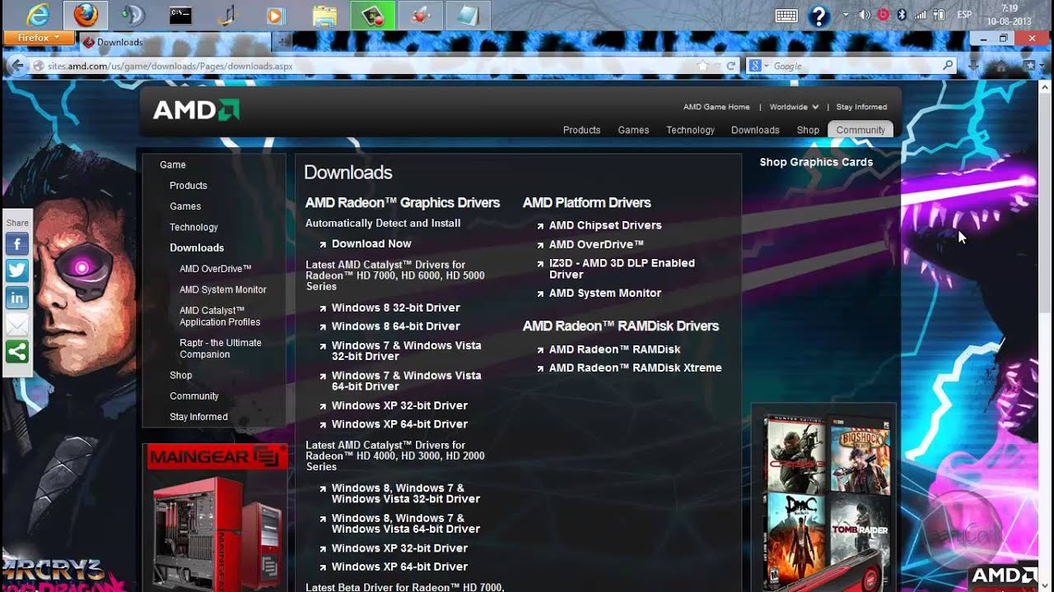Screen dimensions: 1054x592
Task: Open the ESP language indicator
Action: coord(964,15)
